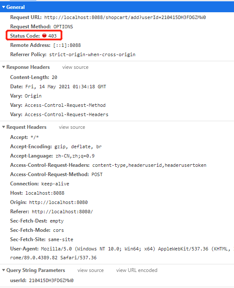Click the red status code indicator dot
This screenshot has width=234, height=288.
(44, 35)
